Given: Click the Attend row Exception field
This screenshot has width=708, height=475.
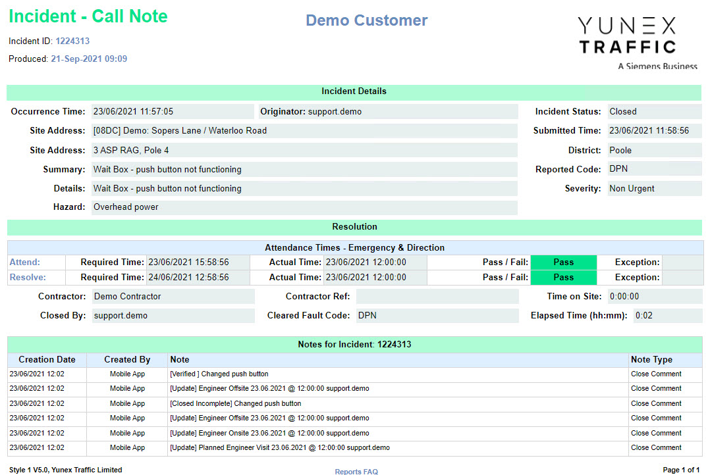Looking at the screenshot, I should pyautogui.click(x=682, y=262).
